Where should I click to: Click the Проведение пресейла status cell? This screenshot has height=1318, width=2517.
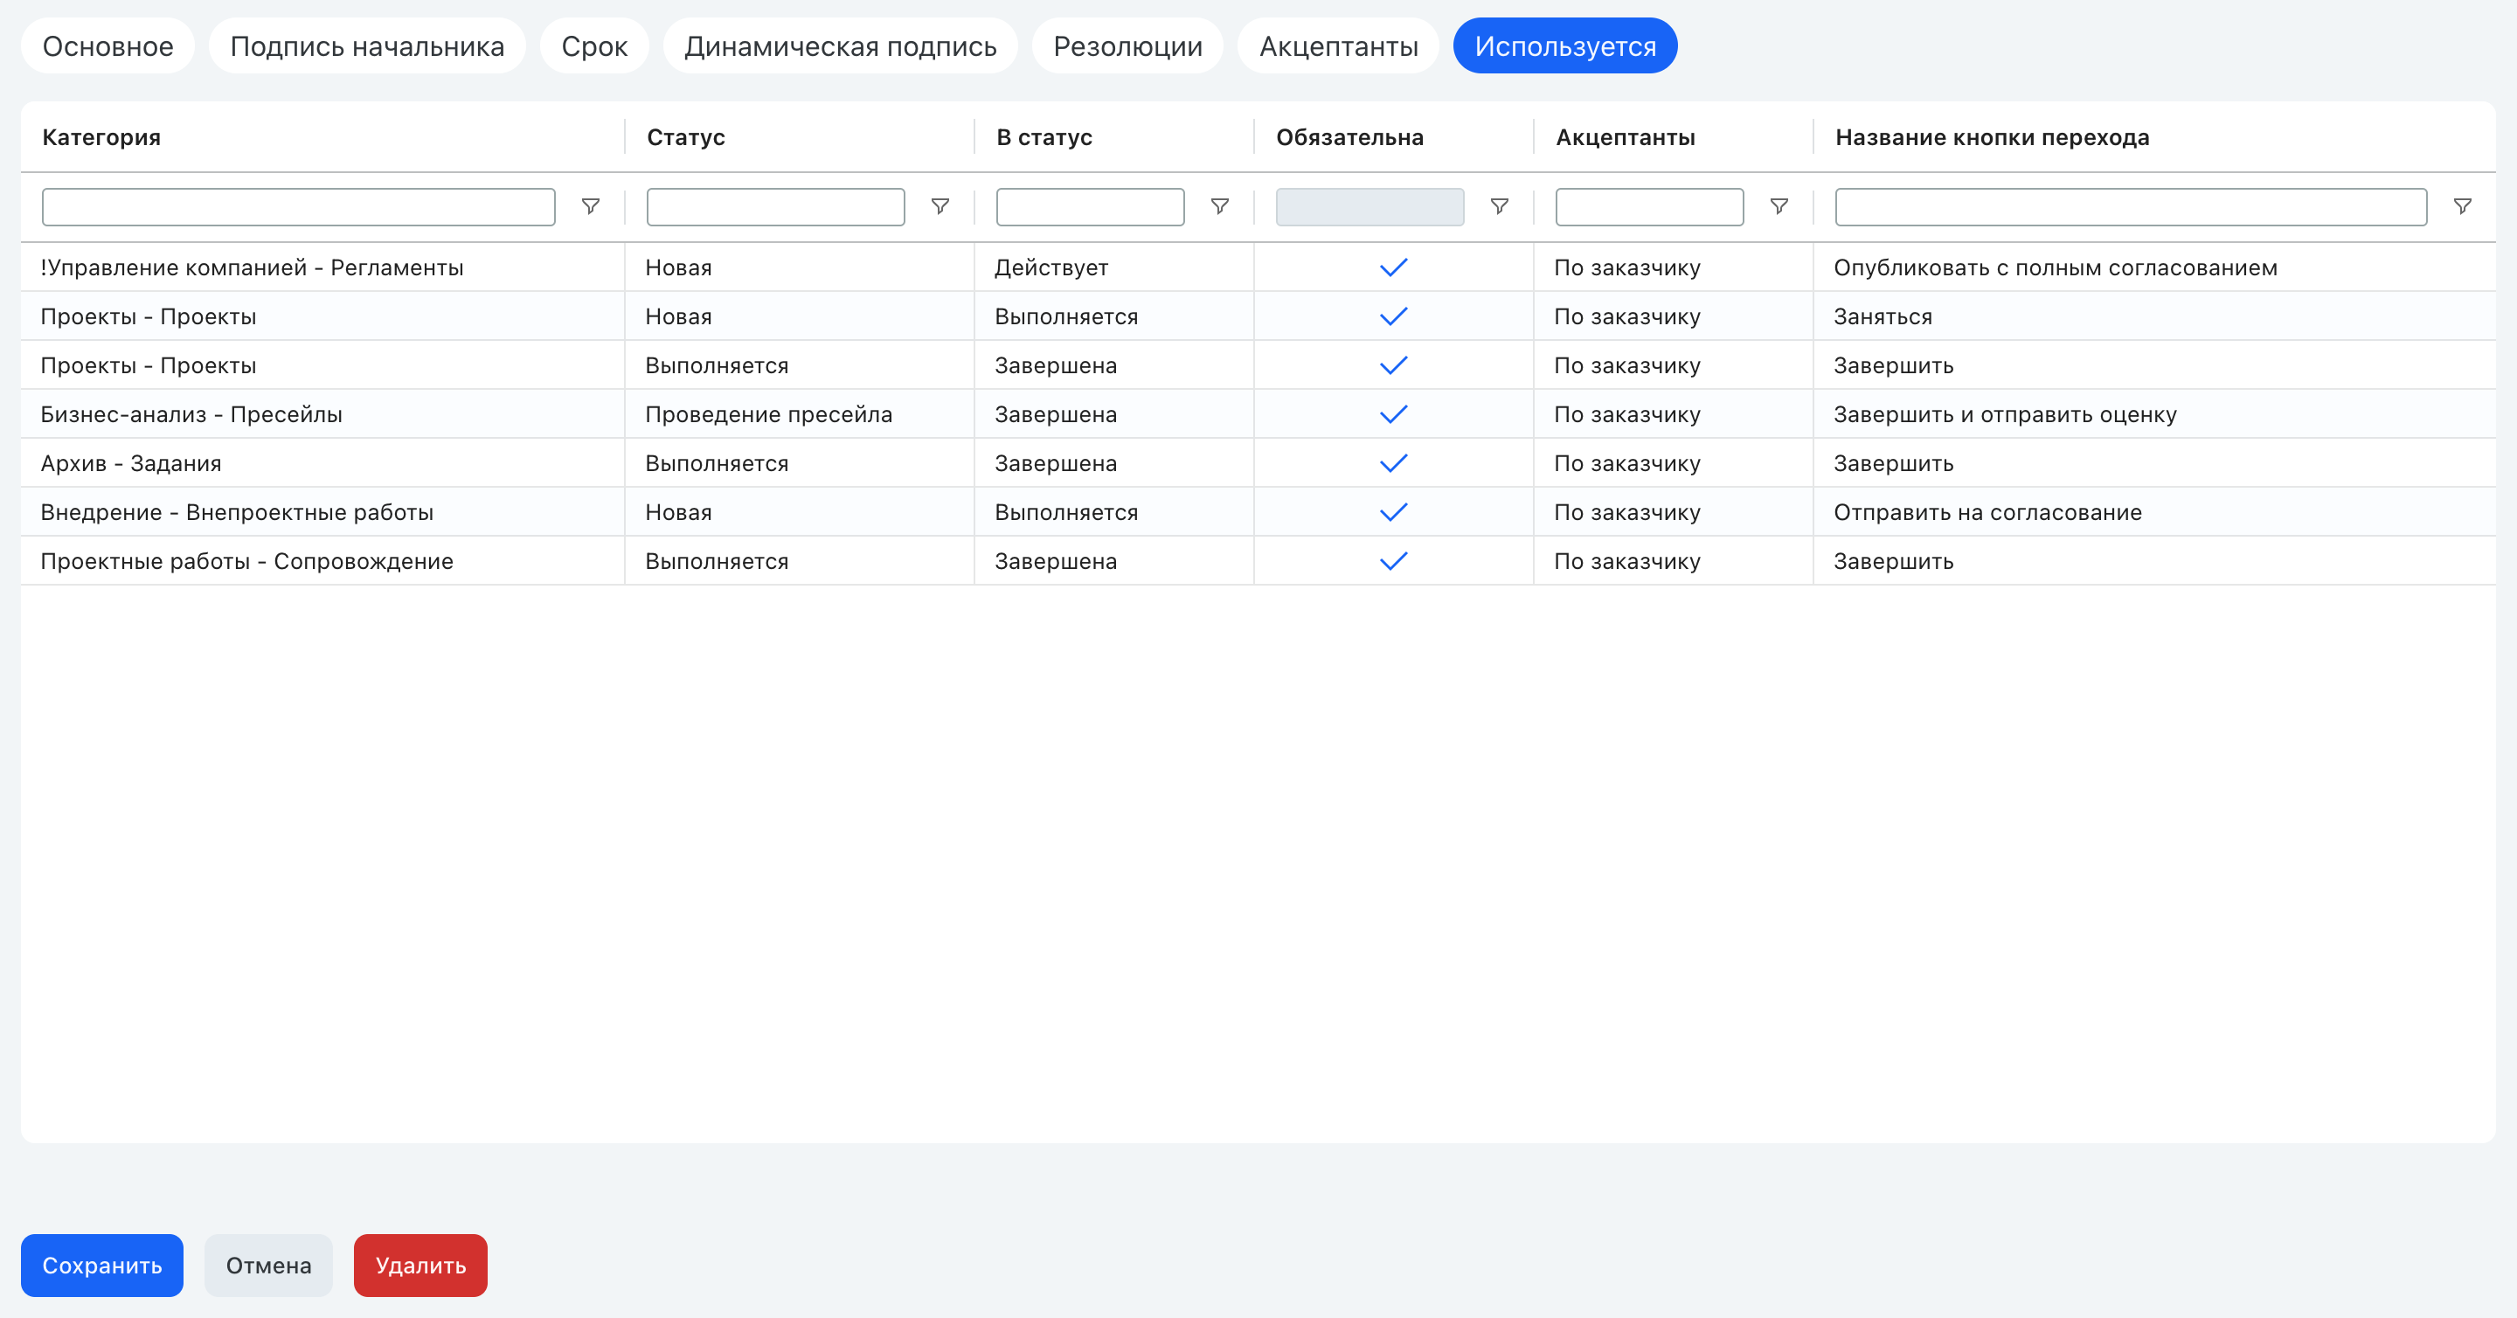click(x=800, y=413)
